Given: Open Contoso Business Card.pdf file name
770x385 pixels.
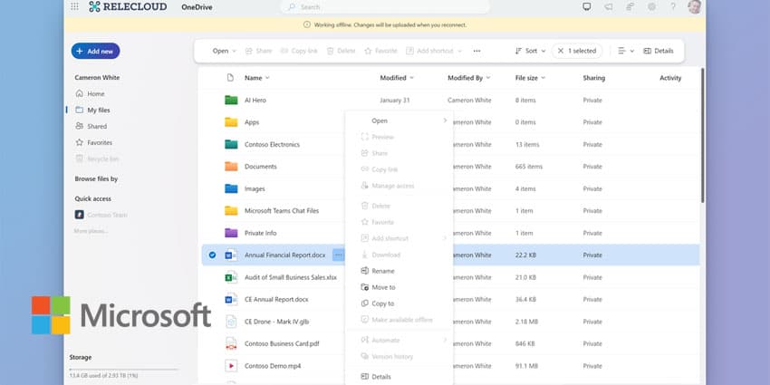Looking at the screenshot, I should (282, 343).
